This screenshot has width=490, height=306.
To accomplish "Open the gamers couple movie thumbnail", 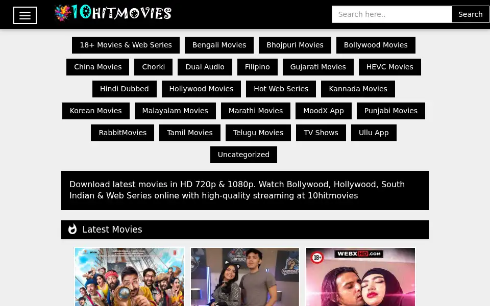I will (x=245, y=277).
